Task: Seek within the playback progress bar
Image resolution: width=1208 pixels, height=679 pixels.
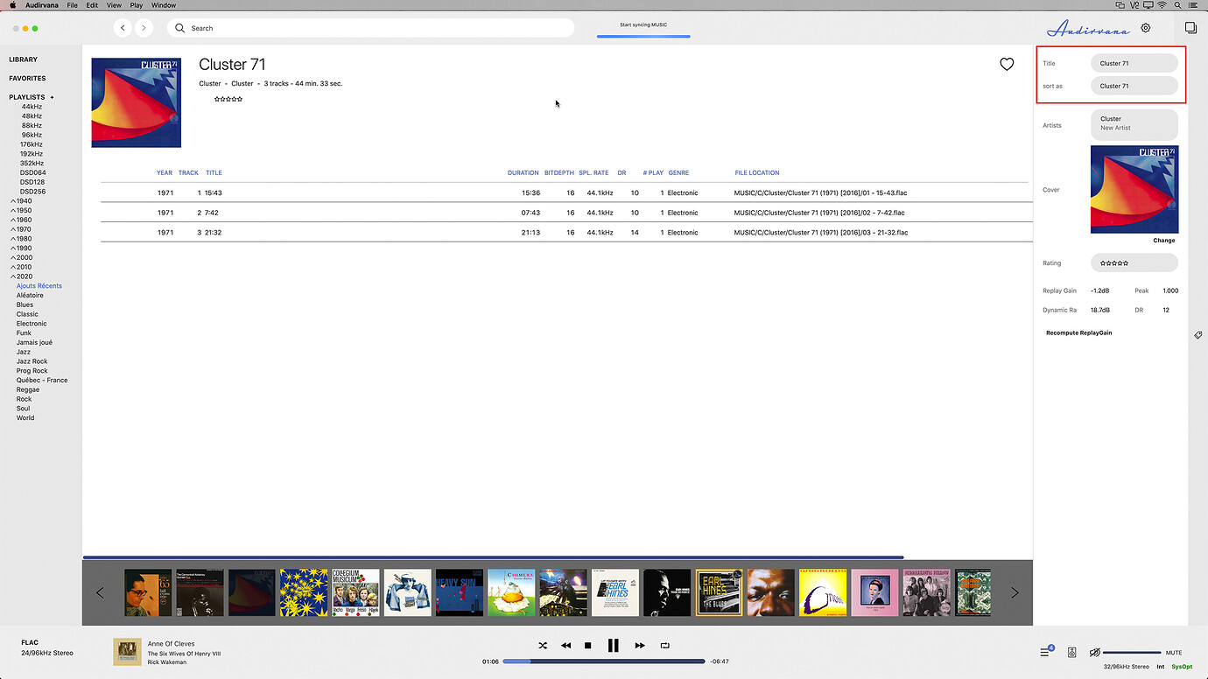Action: (x=603, y=661)
